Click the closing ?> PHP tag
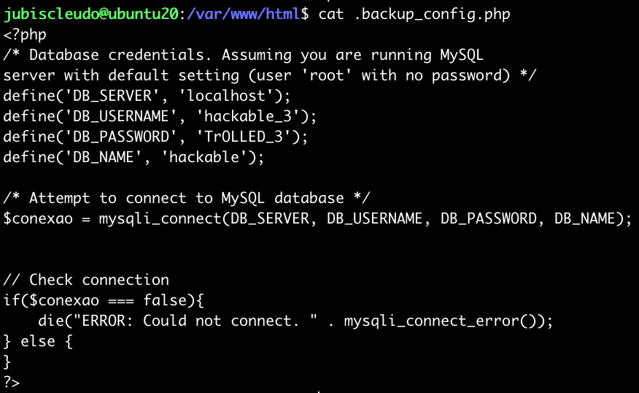The image size is (639, 393). [x=12, y=382]
